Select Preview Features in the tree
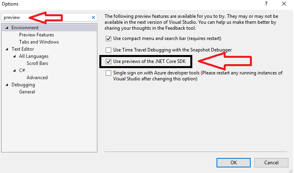 pyautogui.click(x=37, y=35)
